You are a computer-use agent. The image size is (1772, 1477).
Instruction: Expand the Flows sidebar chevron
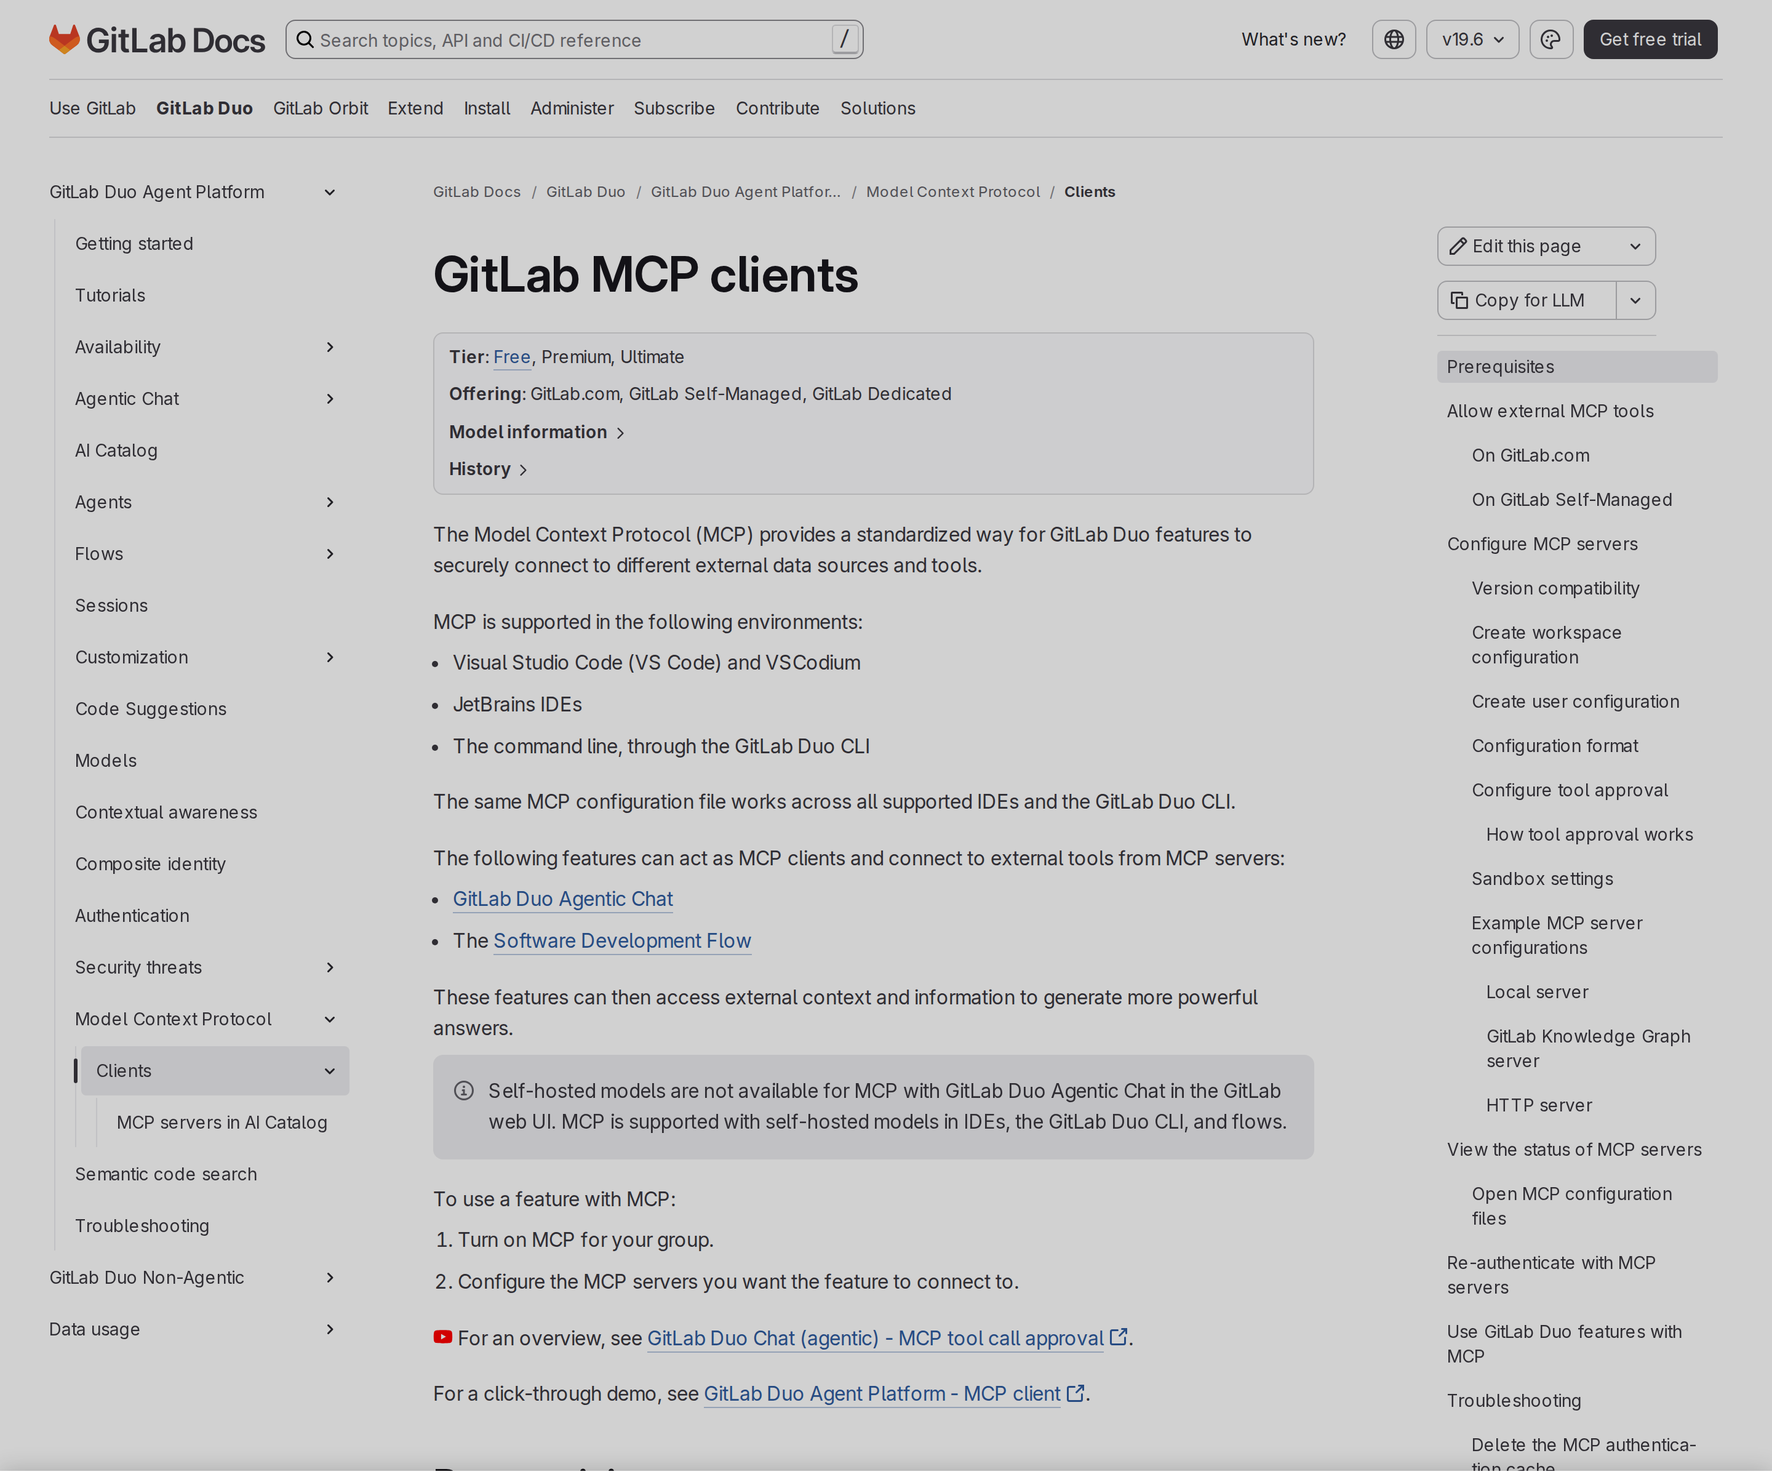point(330,554)
